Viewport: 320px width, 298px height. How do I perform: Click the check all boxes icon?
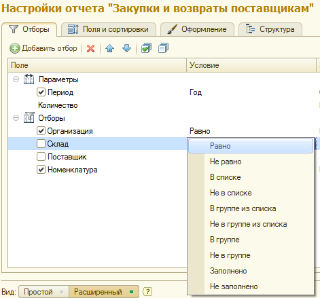pyautogui.click(x=146, y=48)
